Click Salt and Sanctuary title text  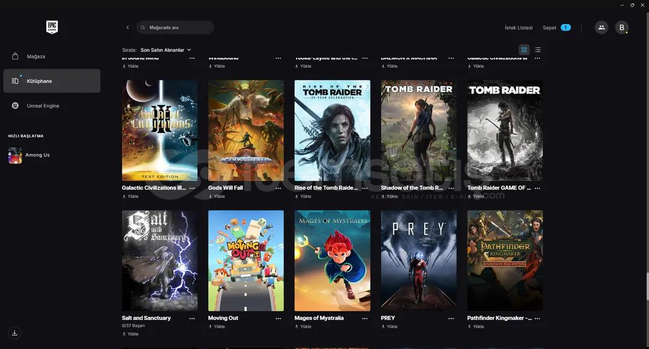(x=146, y=318)
